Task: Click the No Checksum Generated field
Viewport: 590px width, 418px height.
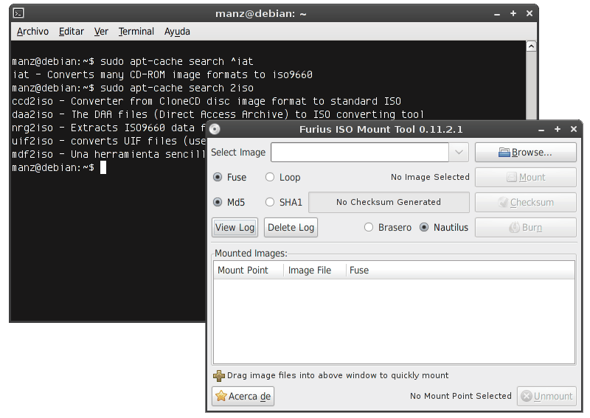Action: (389, 203)
